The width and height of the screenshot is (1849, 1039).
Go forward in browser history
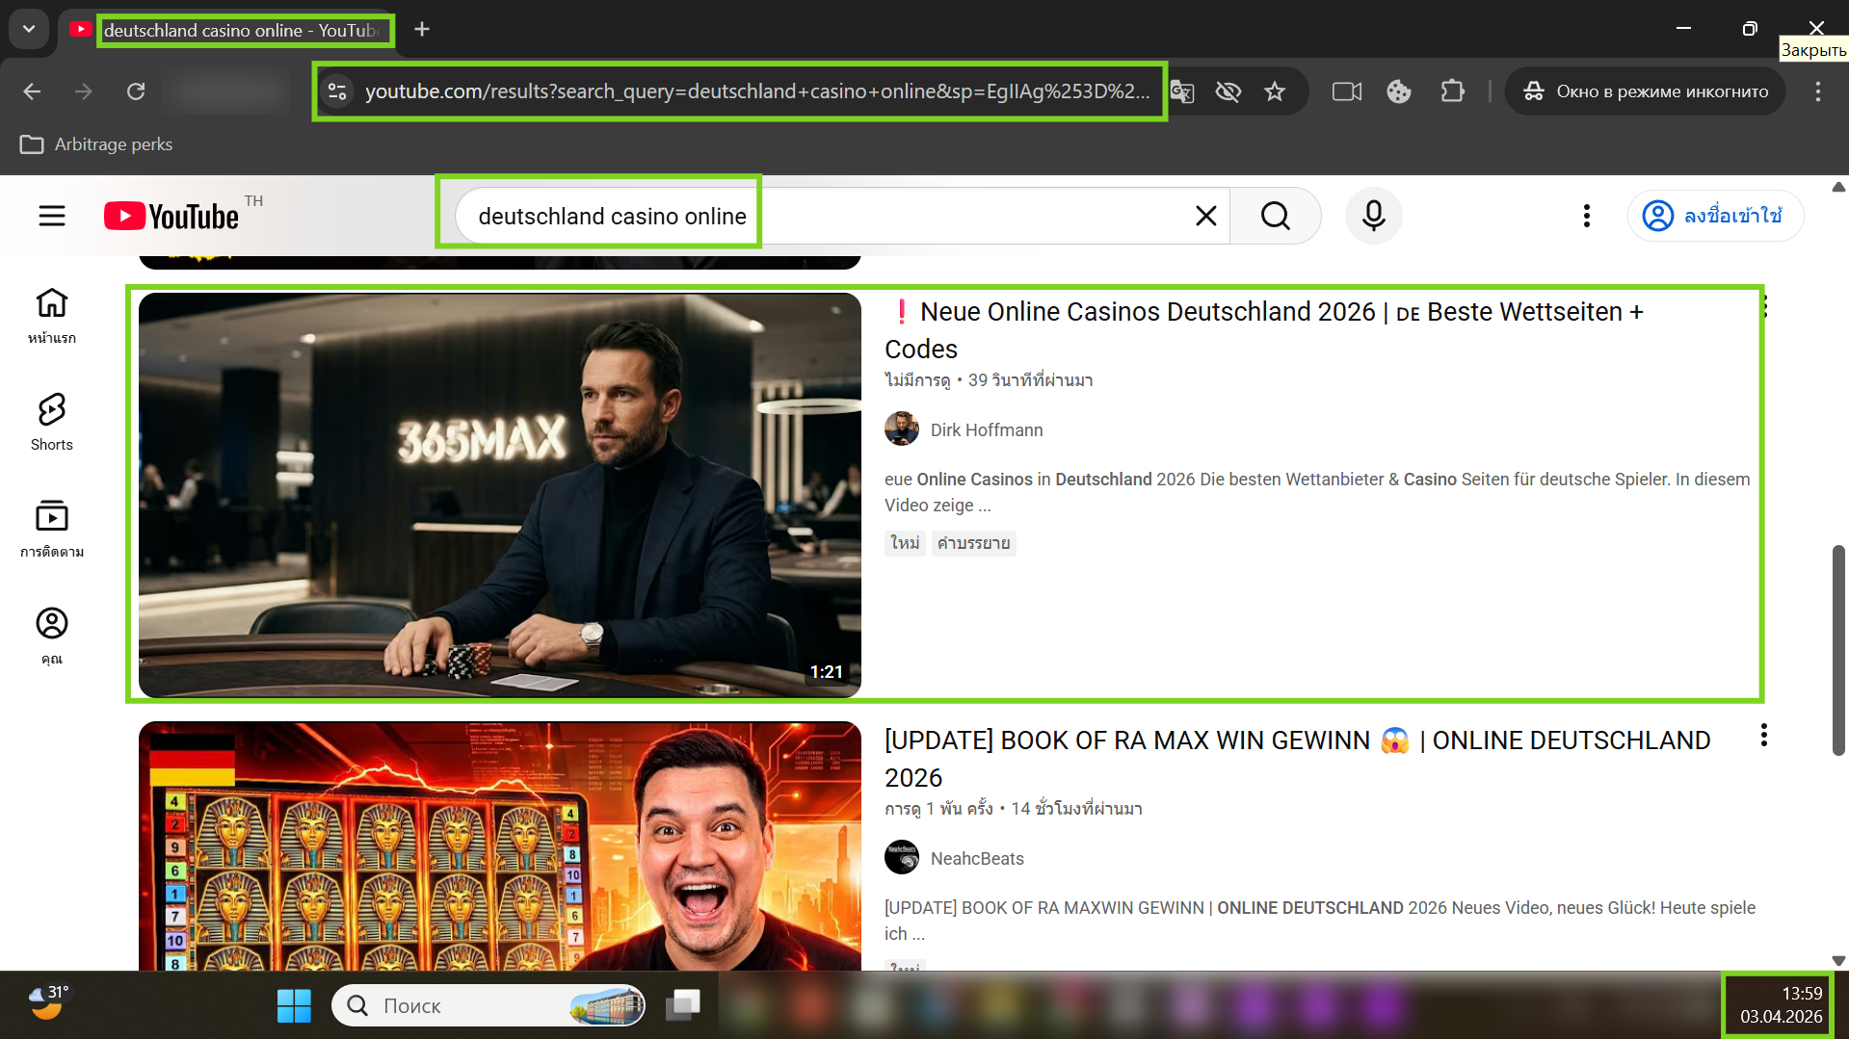click(84, 91)
